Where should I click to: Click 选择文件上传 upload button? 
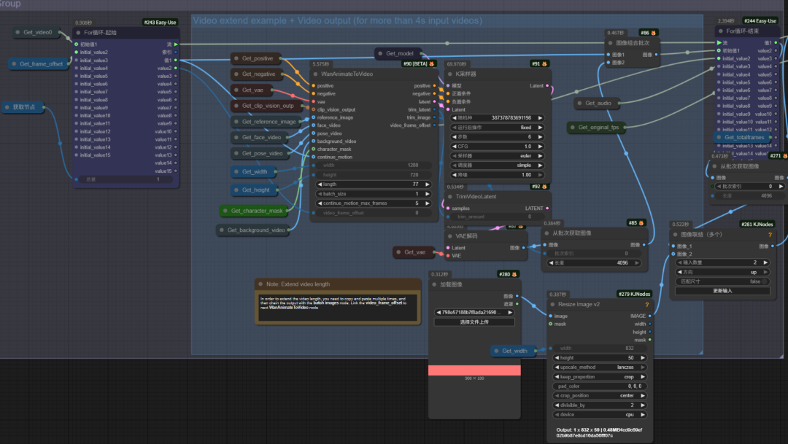(474, 322)
